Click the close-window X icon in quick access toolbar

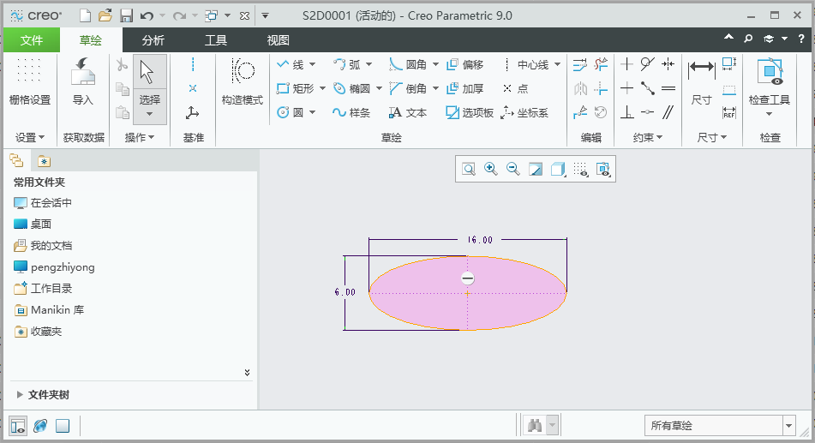point(244,15)
